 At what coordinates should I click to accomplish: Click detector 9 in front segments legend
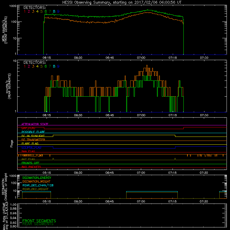(58, 11)
